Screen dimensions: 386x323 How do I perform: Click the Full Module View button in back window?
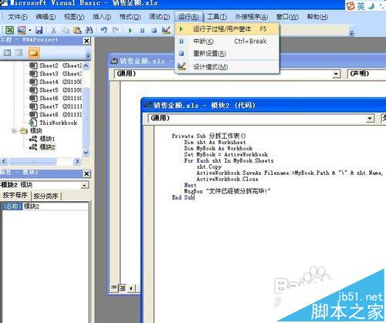[123, 288]
